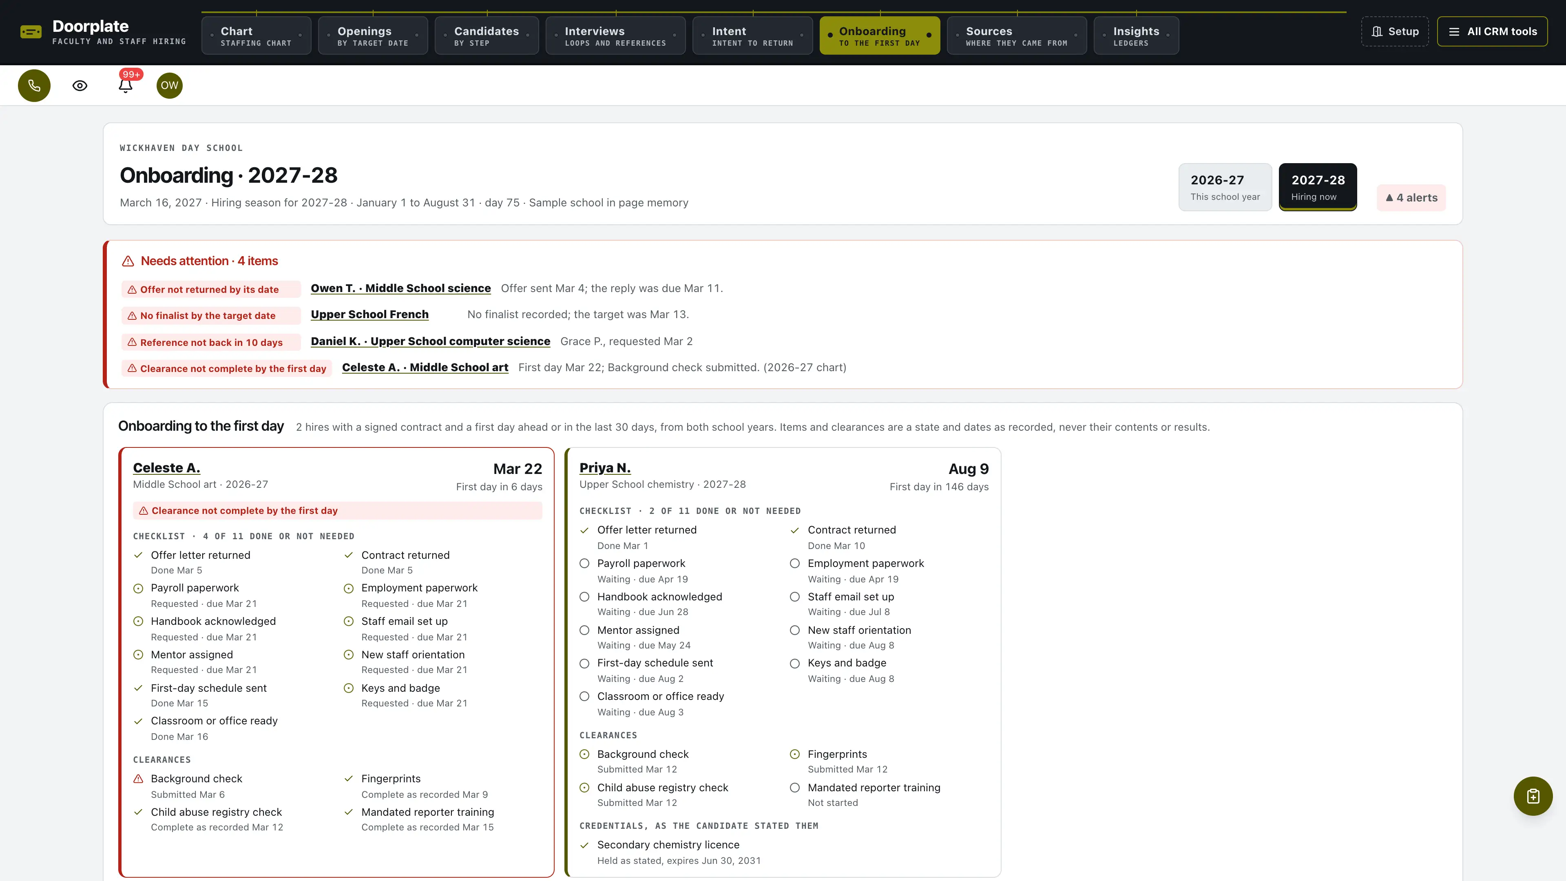The width and height of the screenshot is (1566, 881).
Task: Switch to the Chart tab
Action: click(256, 36)
